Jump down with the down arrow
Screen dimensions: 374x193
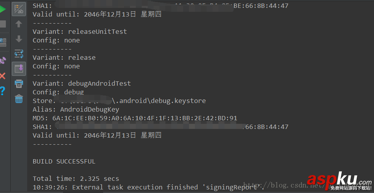19,39
